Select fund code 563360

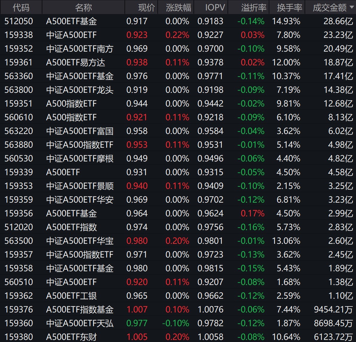tap(19, 76)
